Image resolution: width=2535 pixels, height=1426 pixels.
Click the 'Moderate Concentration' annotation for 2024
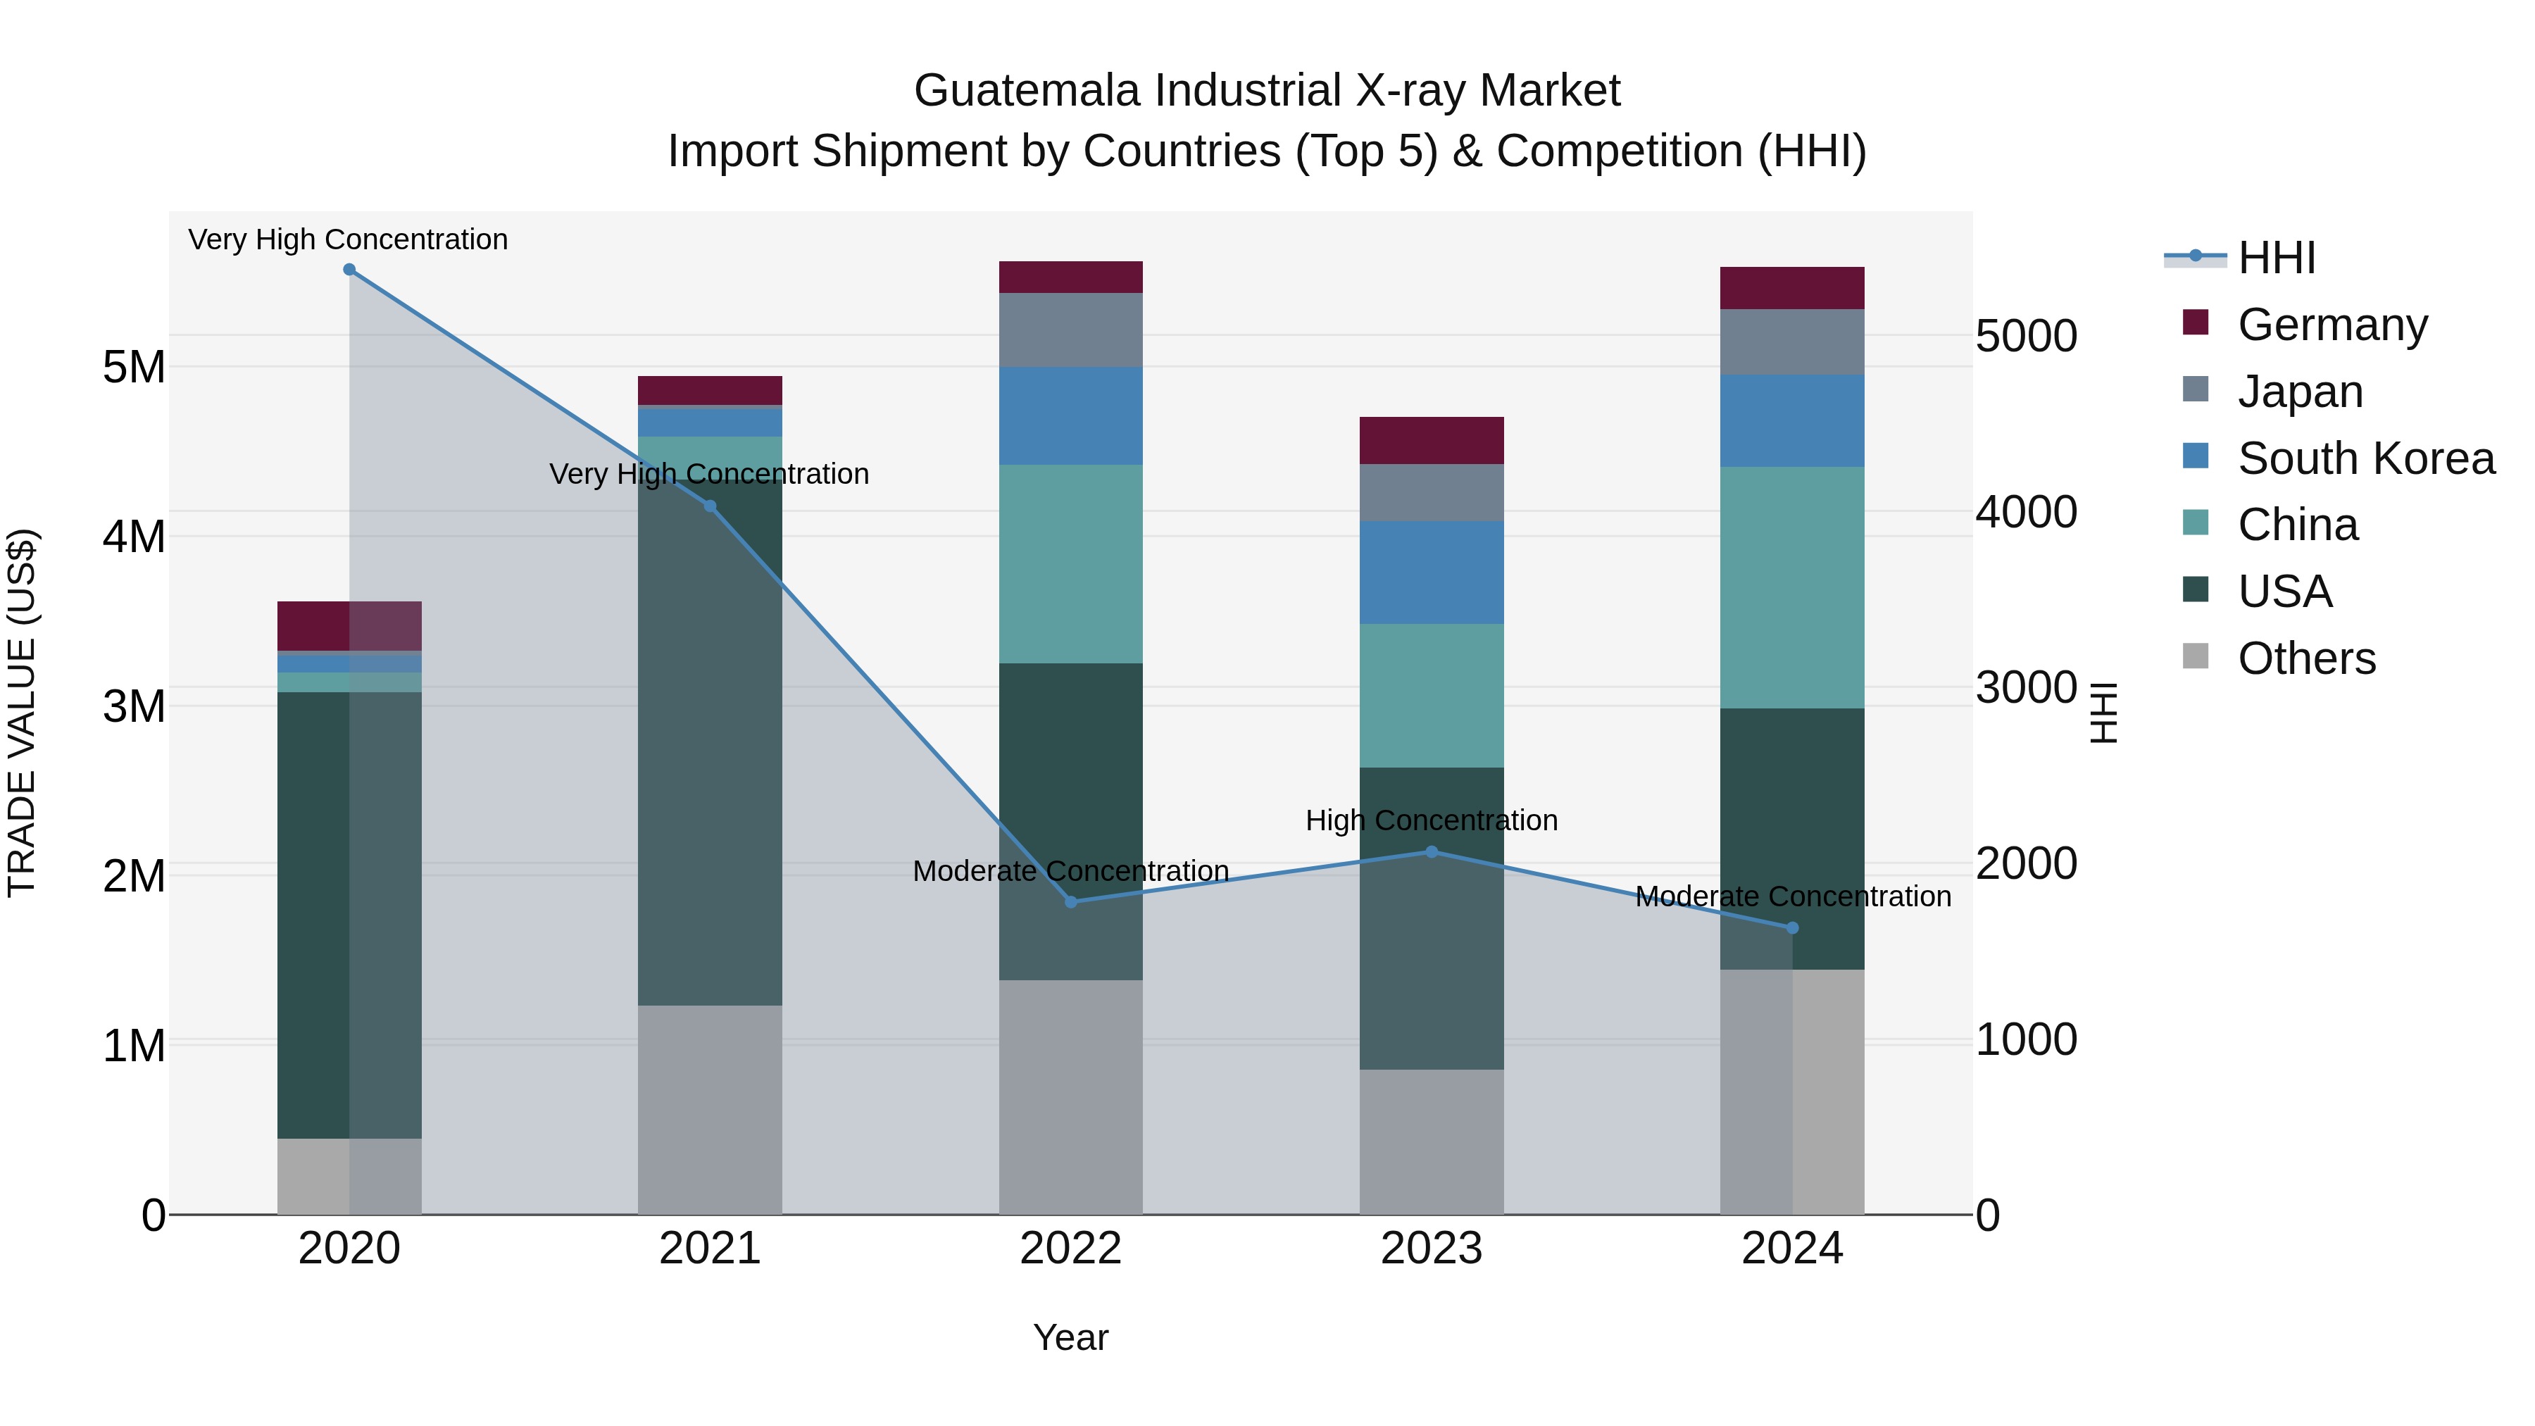click(1793, 898)
